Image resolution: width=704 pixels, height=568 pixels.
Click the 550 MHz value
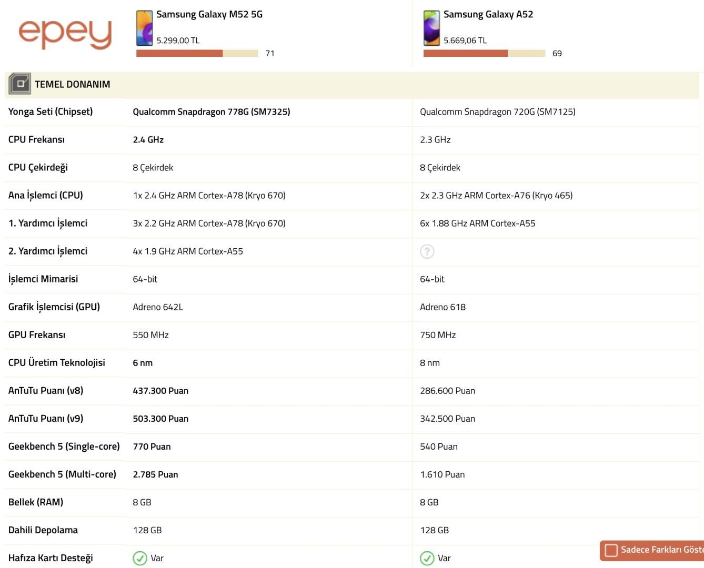(150, 334)
